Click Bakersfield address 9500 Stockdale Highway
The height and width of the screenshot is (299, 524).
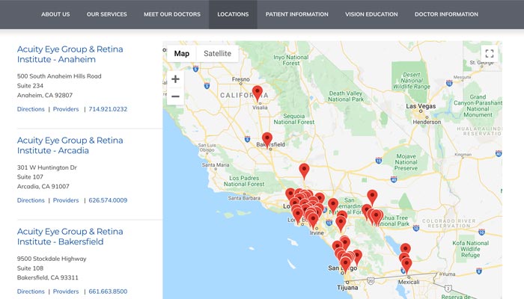pos(52,259)
